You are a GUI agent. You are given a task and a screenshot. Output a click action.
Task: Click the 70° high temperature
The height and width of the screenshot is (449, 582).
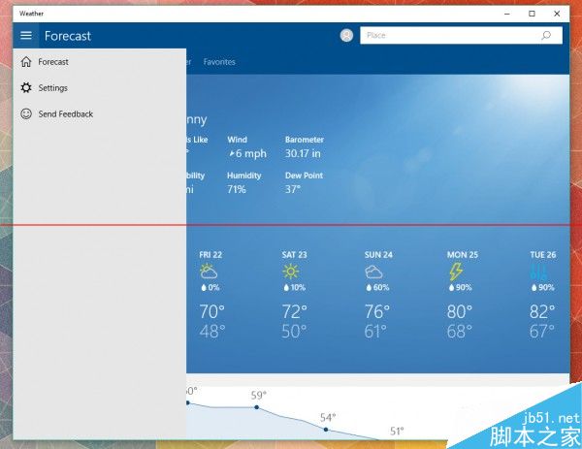tap(211, 311)
